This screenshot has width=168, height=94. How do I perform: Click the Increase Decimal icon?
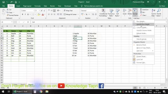click(x=93, y=14)
